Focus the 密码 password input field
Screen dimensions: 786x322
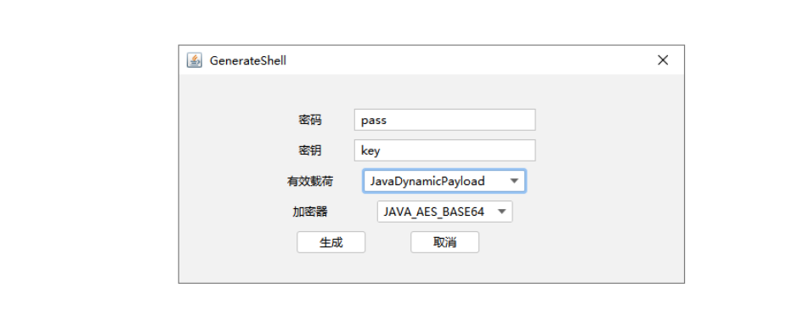444,120
